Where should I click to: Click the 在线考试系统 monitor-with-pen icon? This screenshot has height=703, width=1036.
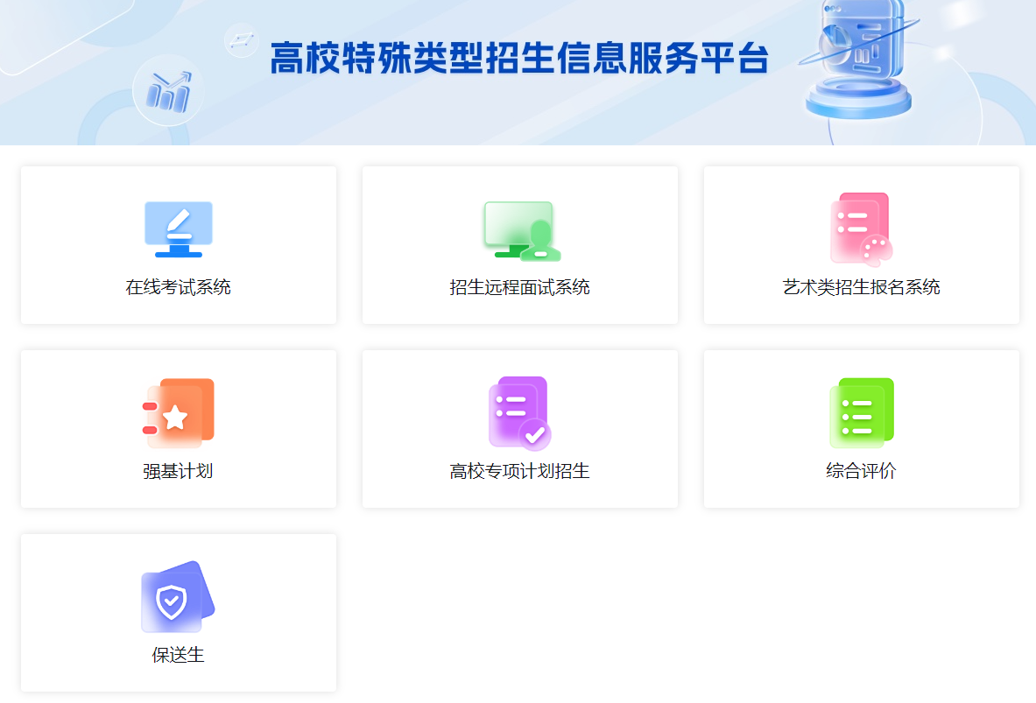coord(179,229)
